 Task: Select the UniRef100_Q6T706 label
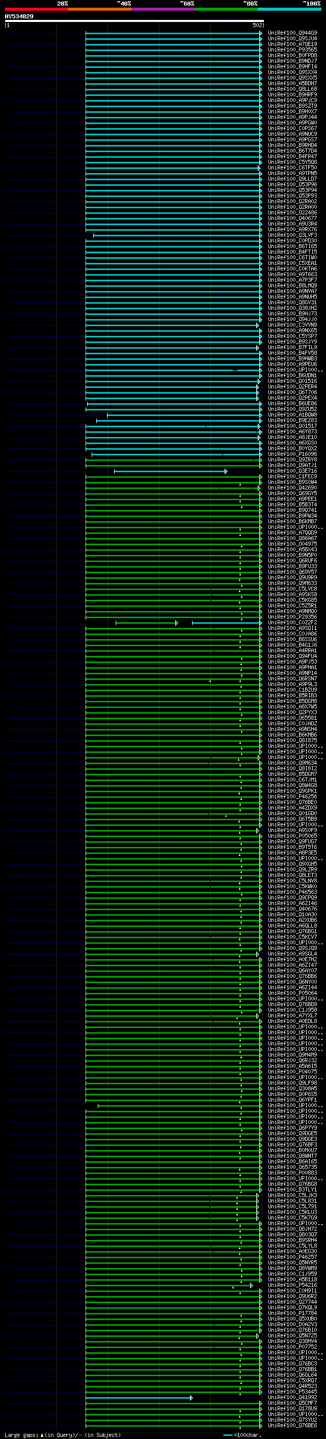click(x=292, y=392)
